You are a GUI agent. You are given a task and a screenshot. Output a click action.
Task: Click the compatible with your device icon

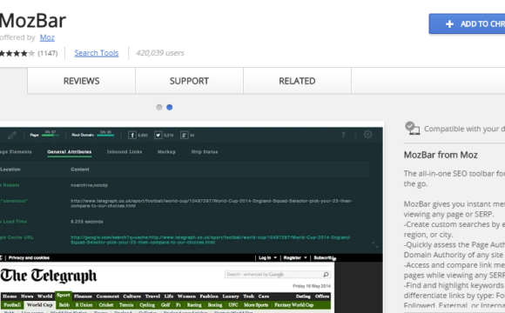pyautogui.click(x=412, y=128)
